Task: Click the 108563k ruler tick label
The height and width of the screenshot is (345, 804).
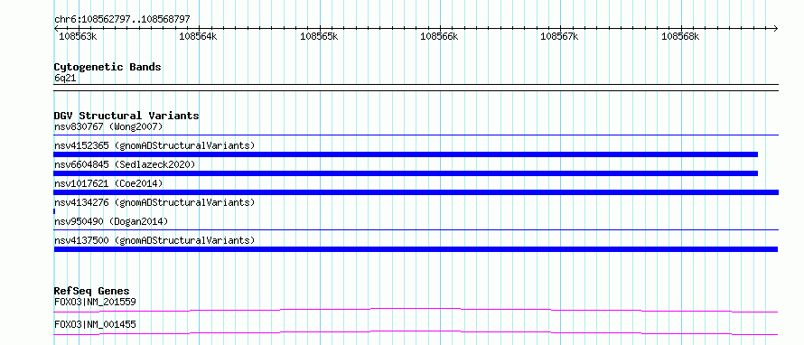Action: (78, 36)
